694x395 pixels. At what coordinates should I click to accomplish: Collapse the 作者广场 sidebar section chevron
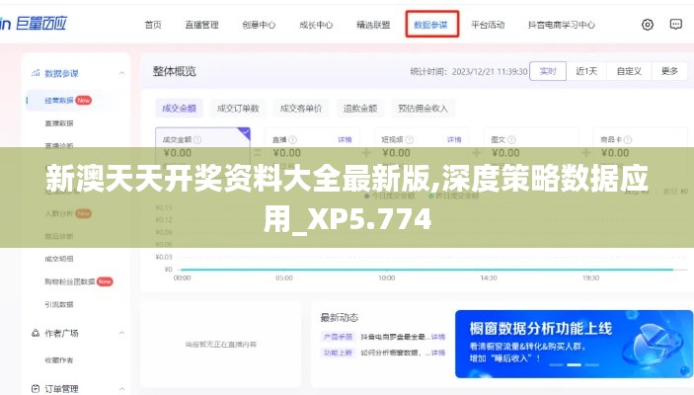pos(121,333)
